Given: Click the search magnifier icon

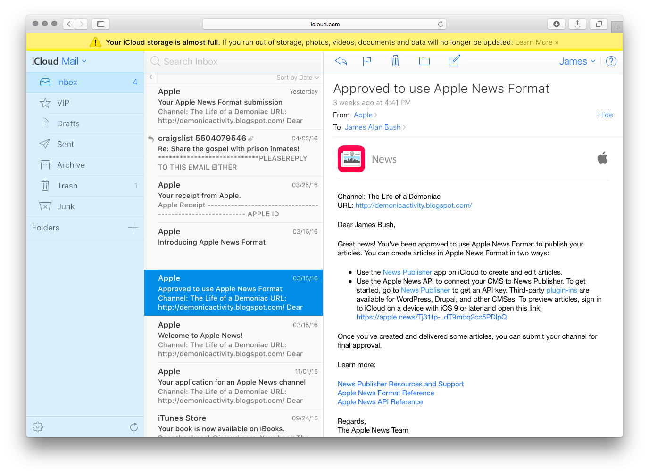Looking at the screenshot, I should pos(155,61).
